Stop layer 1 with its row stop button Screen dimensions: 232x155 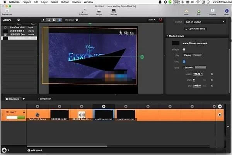coord(220,115)
